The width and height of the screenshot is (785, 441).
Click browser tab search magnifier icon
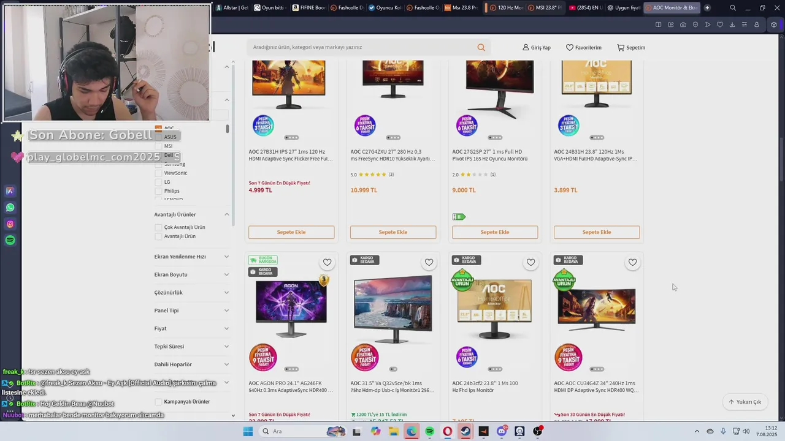[x=733, y=8]
